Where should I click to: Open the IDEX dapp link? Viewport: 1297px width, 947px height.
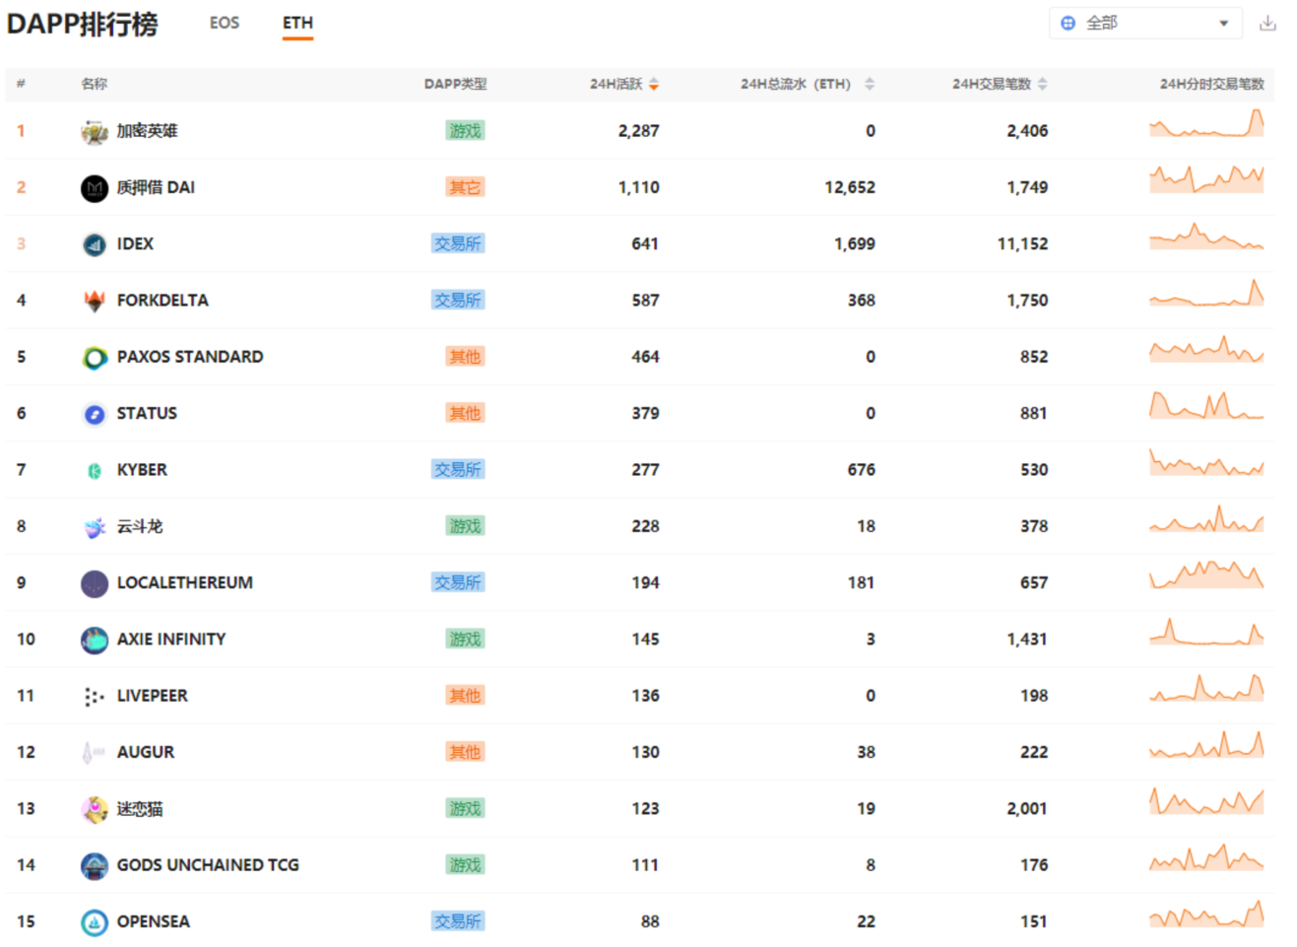(135, 243)
